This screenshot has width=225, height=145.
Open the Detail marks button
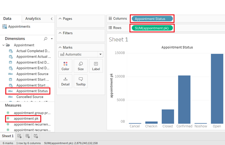click(x=65, y=81)
